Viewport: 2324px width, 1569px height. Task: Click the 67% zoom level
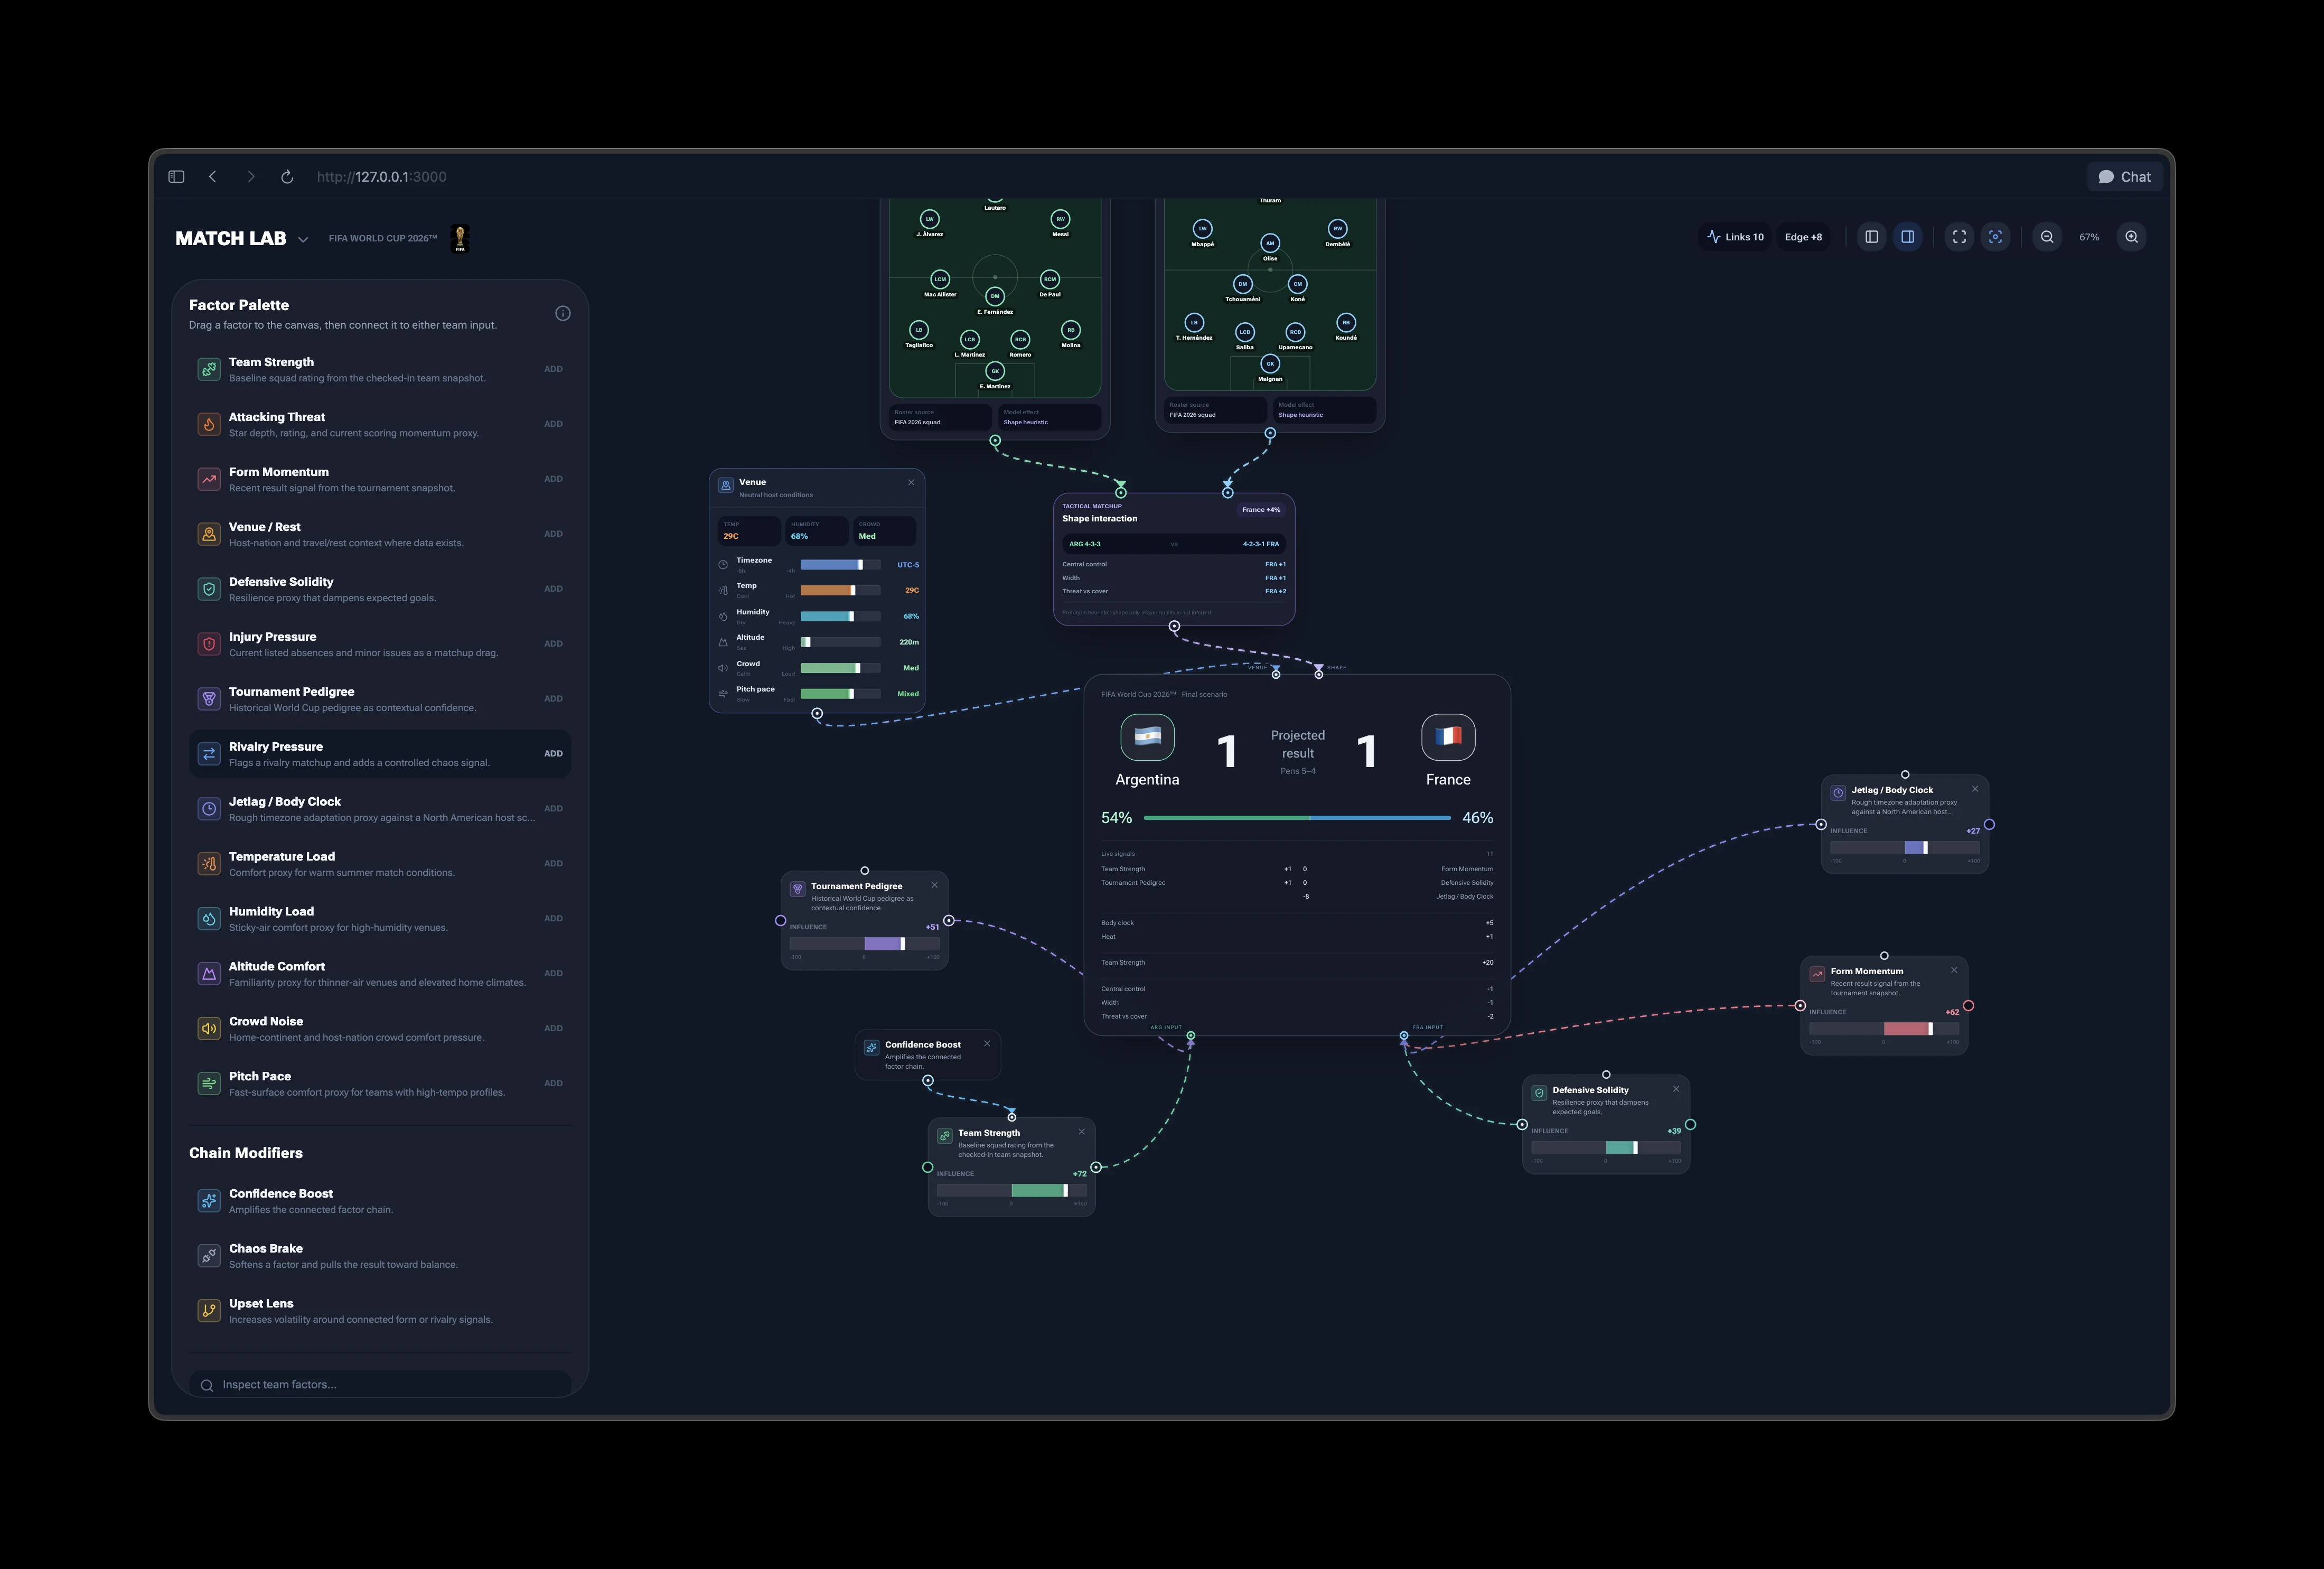coord(2089,237)
